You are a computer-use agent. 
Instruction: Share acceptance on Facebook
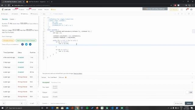tap(22, 44)
